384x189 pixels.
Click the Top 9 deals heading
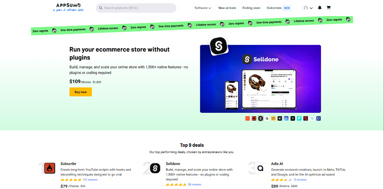coord(192,145)
